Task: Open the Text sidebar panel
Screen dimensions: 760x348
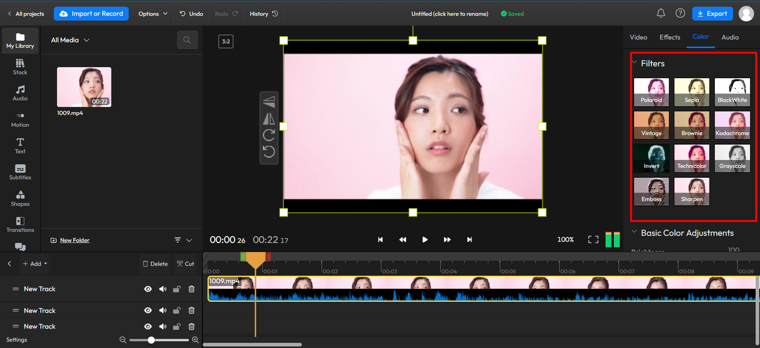Action: 20,146
